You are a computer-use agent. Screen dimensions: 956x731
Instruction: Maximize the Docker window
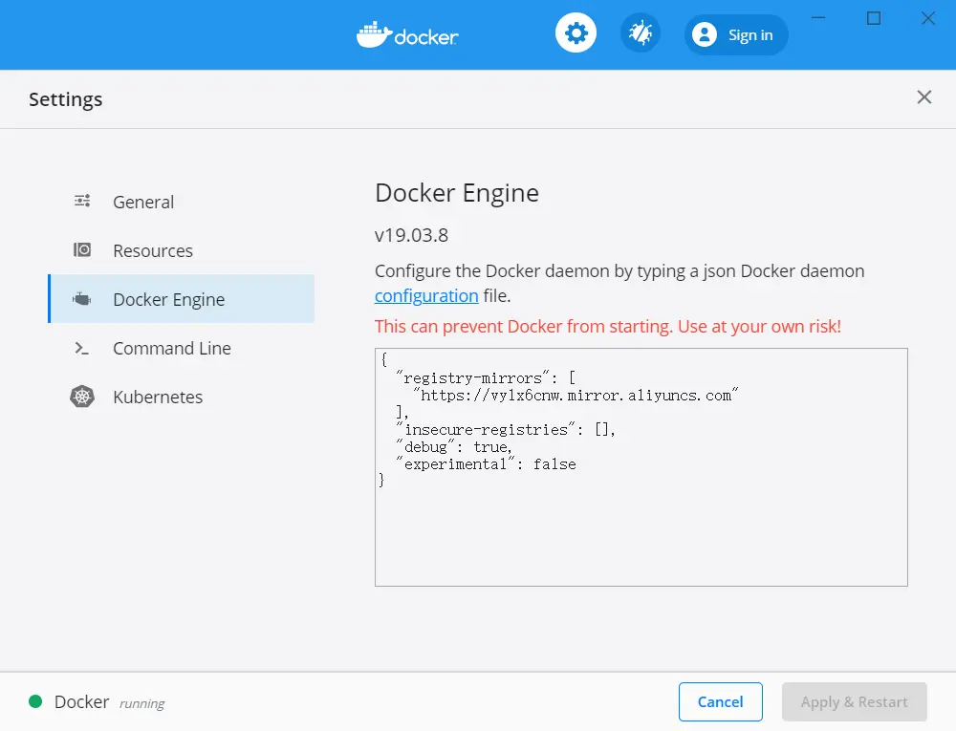874,18
